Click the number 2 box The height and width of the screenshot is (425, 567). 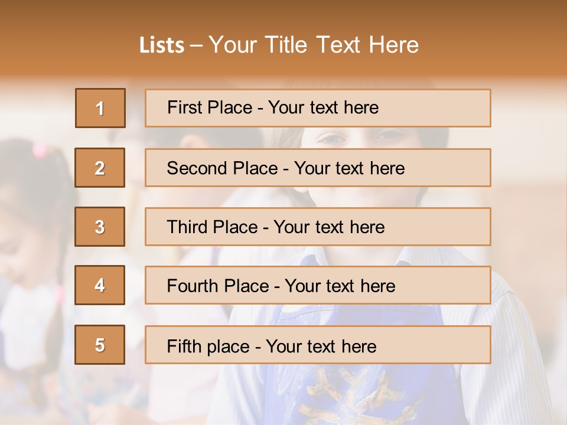point(100,168)
